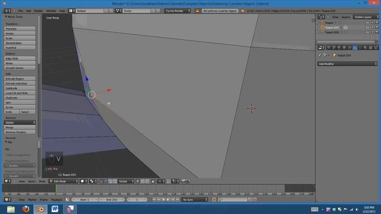
Task: Open the Render menu
Action: pos(38,11)
